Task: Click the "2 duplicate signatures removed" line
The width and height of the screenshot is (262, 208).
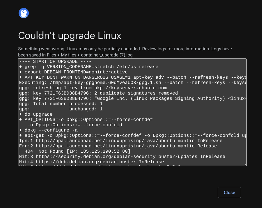Action: (x=98, y=93)
